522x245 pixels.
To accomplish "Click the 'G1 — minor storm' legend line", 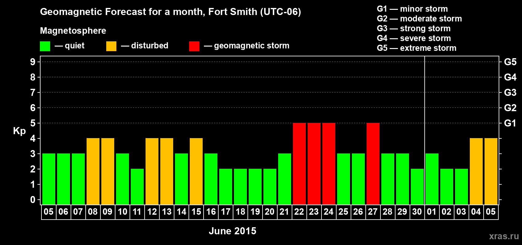I will pos(412,9).
